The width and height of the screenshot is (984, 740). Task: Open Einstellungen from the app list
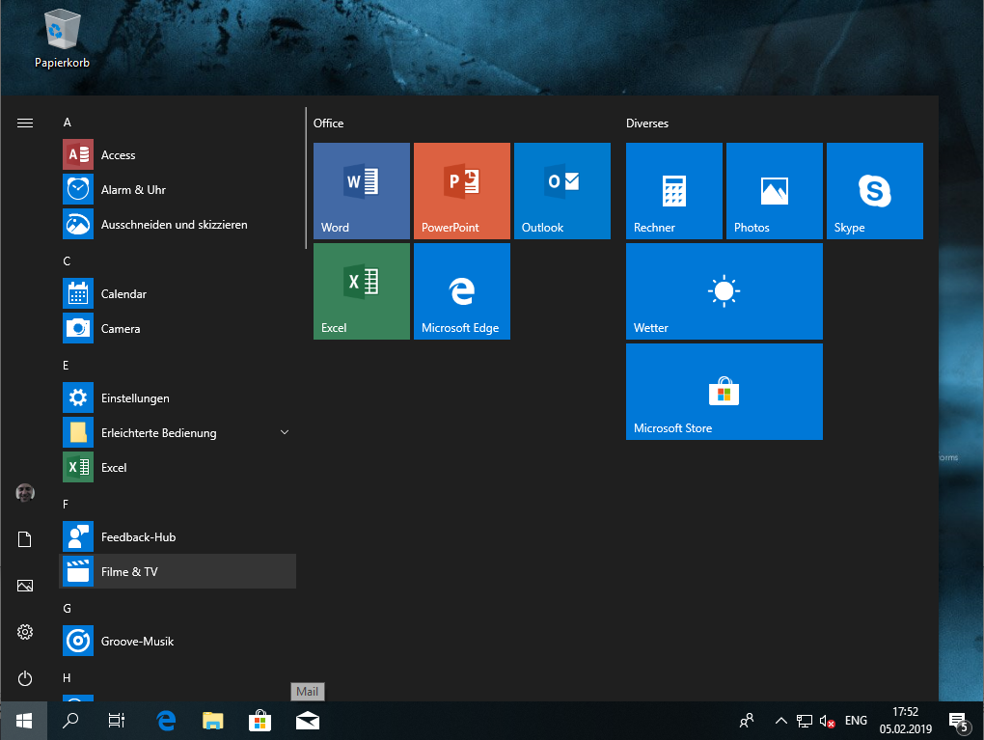[178, 397]
